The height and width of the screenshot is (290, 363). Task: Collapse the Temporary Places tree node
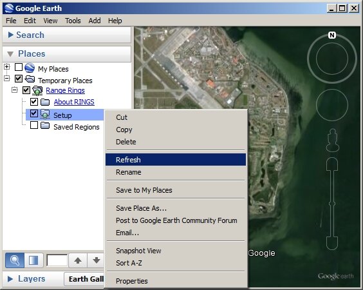7,79
